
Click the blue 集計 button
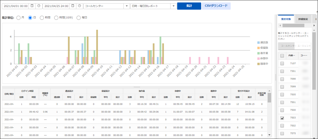tap(189, 6)
